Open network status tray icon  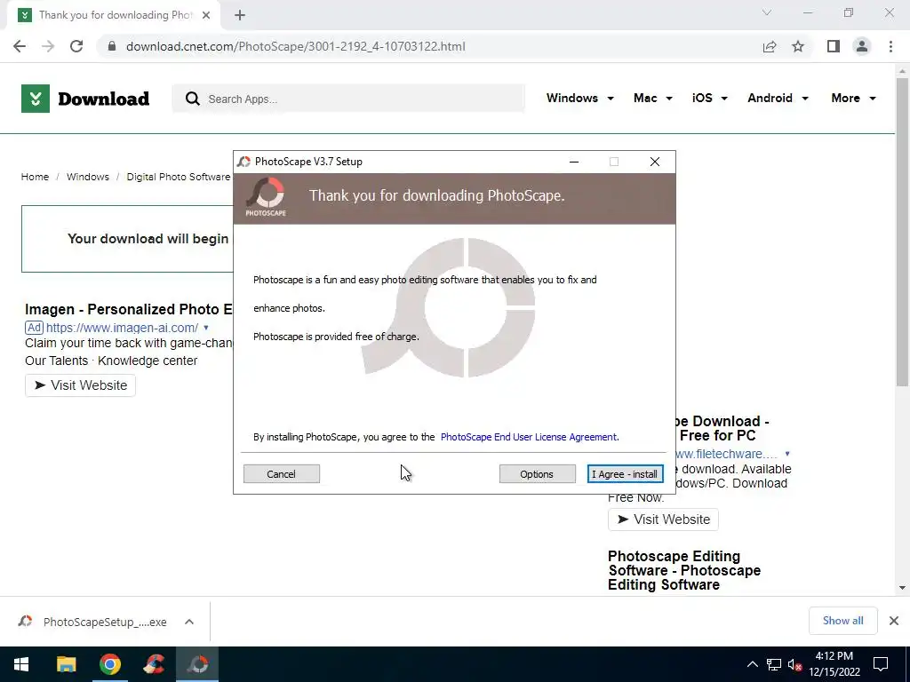[x=774, y=664]
